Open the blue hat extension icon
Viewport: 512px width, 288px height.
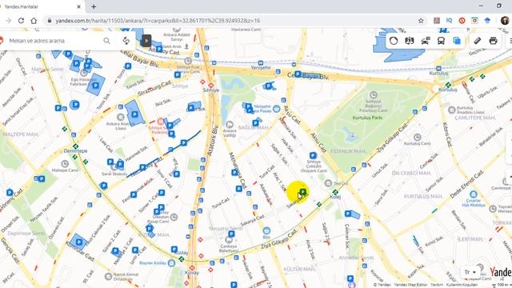point(487,21)
